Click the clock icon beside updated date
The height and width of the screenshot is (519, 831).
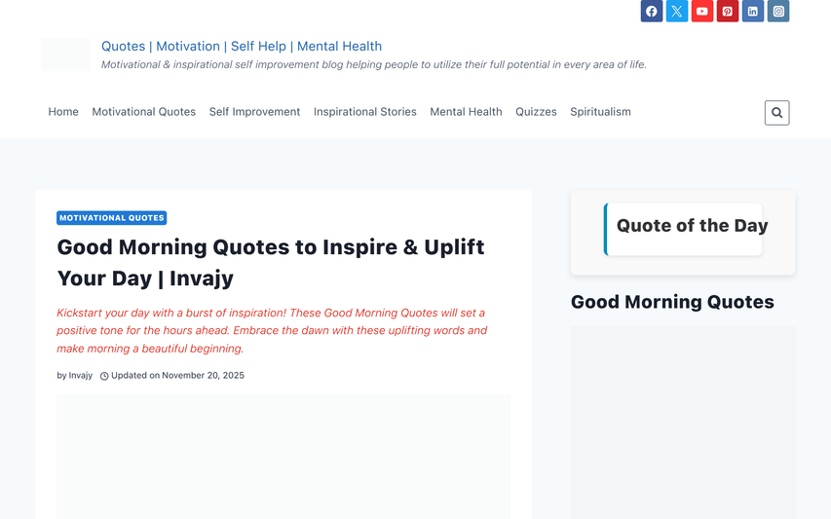pos(104,376)
